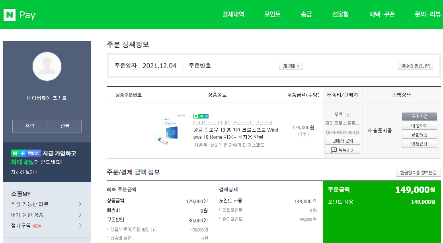The height and width of the screenshot is (243, 443).
Task: Click the N Pay plus badge
Action: pyautogui.click(x=201, y=116)
